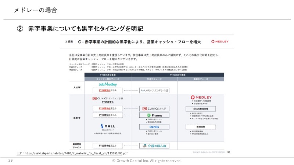
Task: Select the 人材PF row label
Action: (x=77, y=87)
